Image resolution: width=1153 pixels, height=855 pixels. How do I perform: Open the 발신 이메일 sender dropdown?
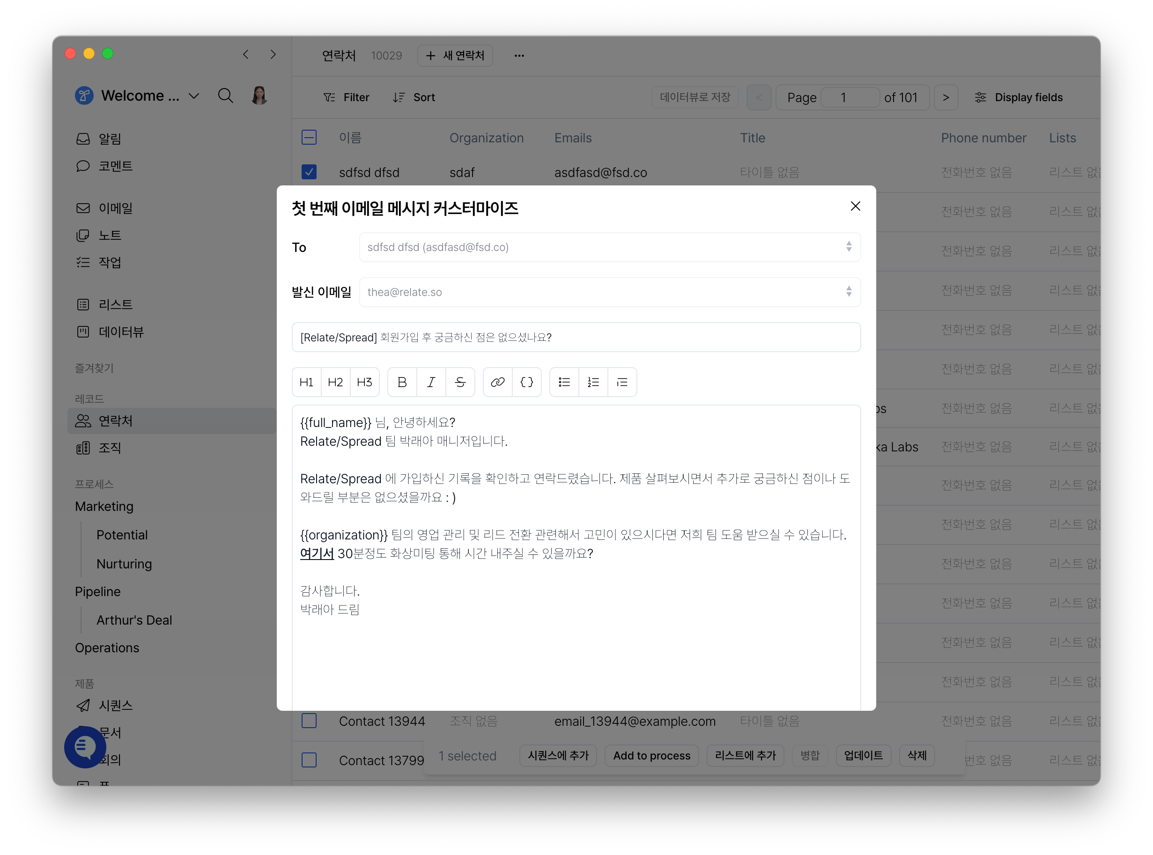[610, 292]
